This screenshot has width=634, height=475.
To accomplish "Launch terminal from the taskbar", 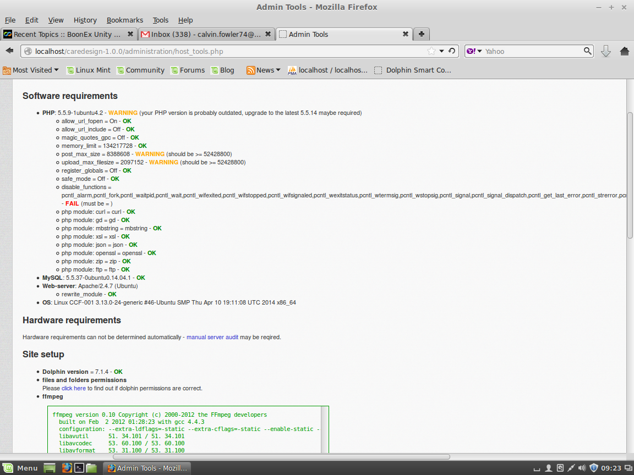I will coord(79,468).
